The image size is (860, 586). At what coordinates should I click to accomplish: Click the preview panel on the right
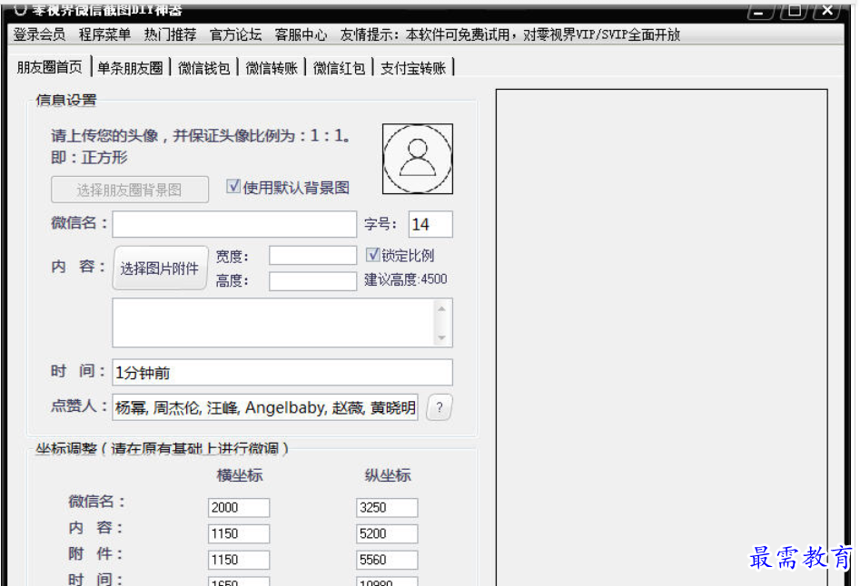click(x=662, y=337)
